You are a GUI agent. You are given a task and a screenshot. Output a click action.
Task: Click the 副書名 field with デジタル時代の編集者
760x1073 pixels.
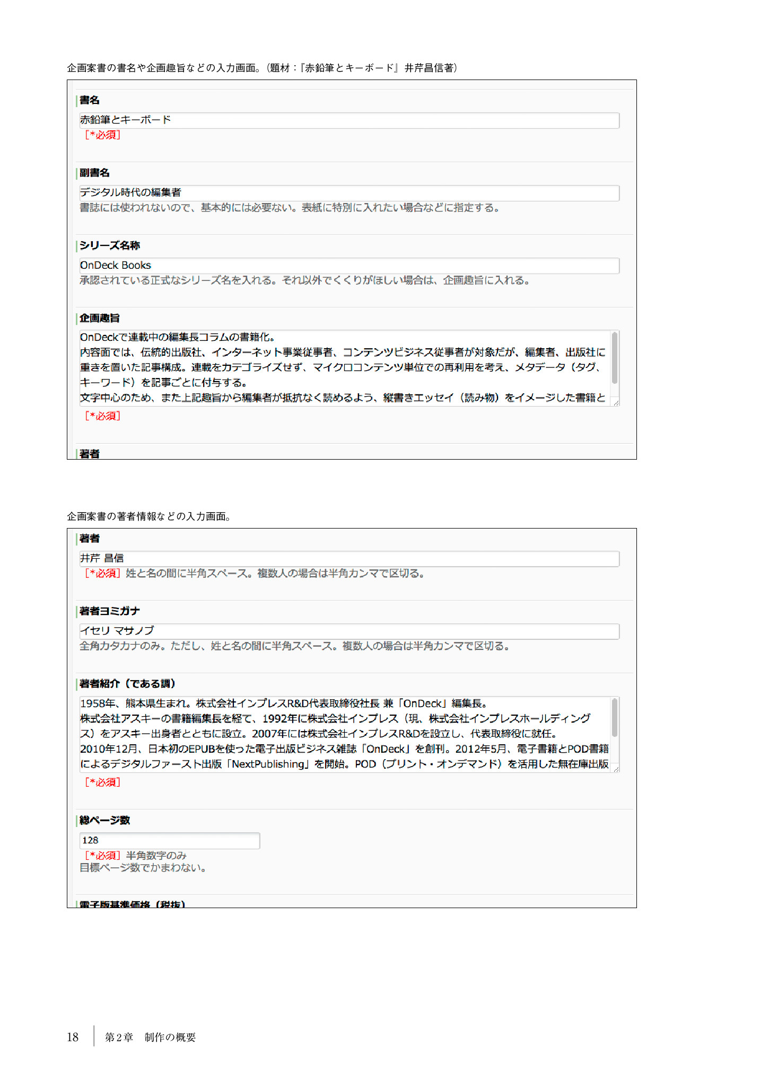[349, 193]
